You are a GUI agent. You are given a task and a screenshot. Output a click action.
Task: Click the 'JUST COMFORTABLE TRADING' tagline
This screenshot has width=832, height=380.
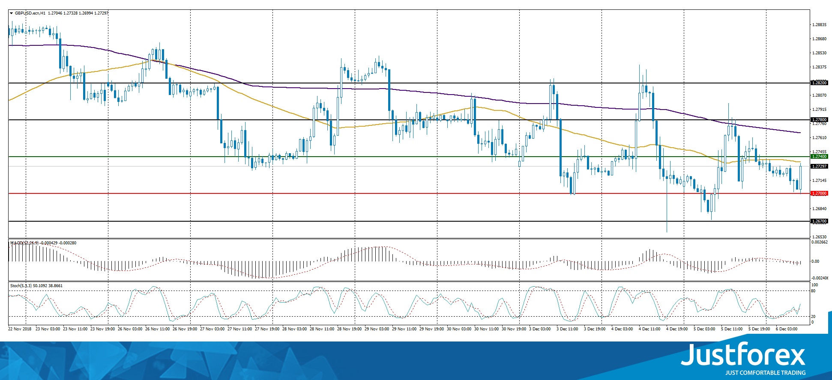coord(765,373)
